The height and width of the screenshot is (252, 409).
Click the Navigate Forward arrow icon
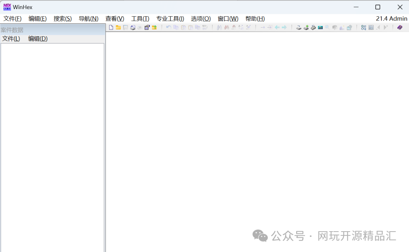[284, 28]
